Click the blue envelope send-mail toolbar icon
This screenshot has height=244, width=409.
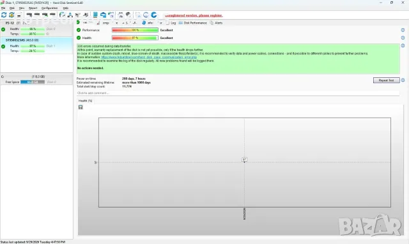pos(104,15)
